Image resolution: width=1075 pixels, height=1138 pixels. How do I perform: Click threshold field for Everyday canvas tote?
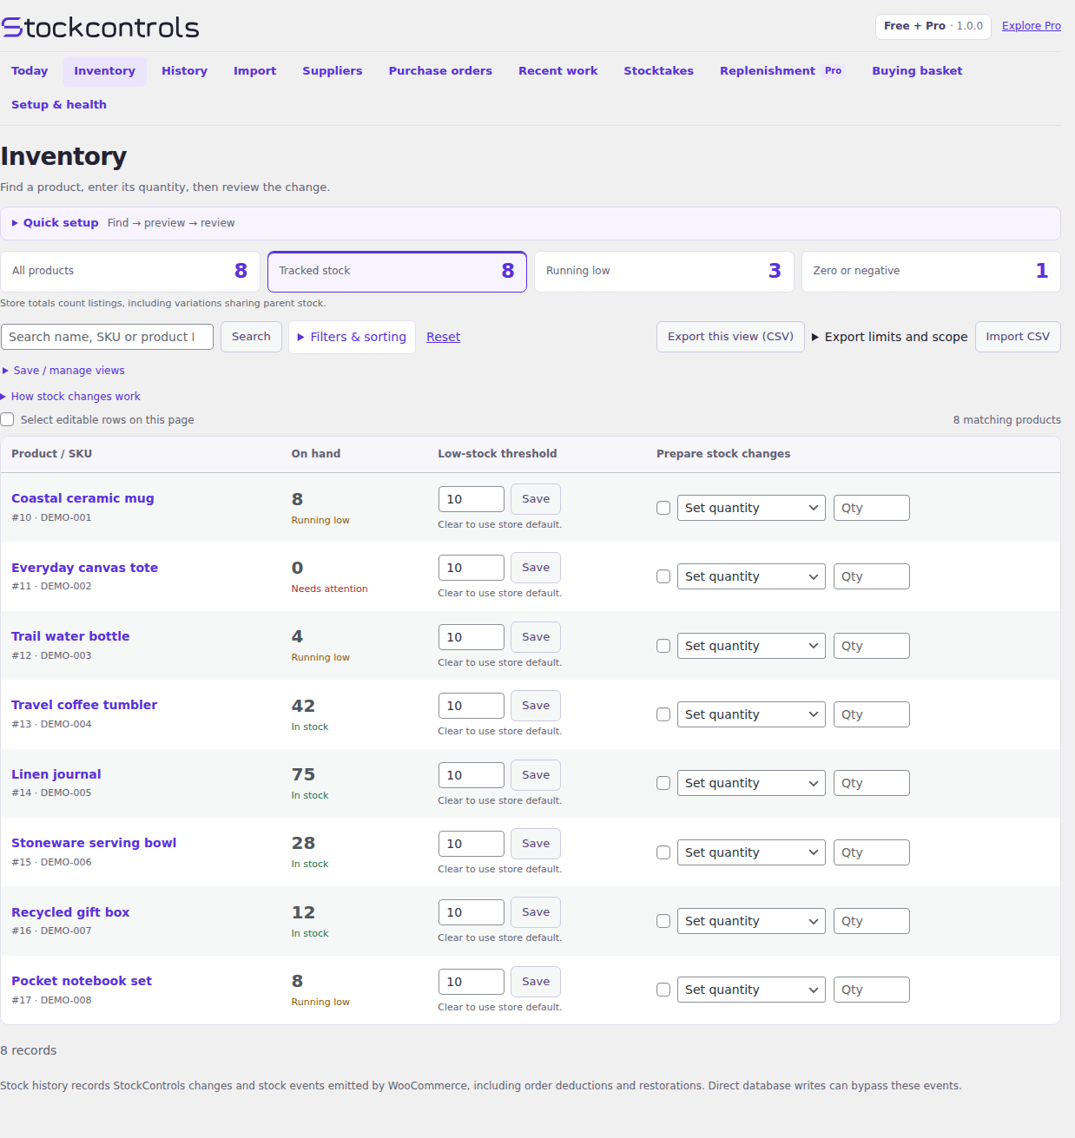click(x=472, y=568)
